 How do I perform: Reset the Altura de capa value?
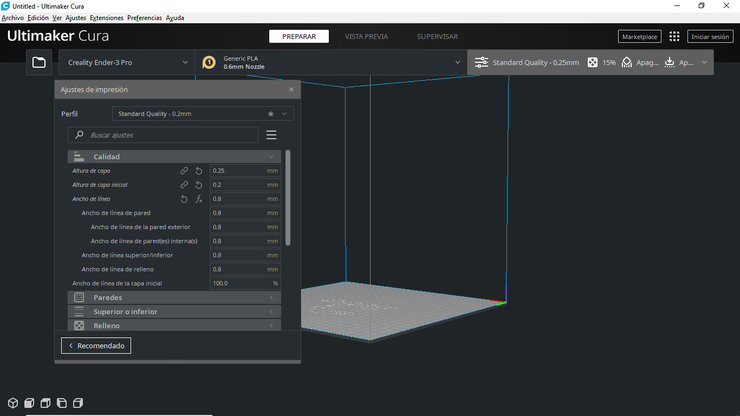click(199, 171)
